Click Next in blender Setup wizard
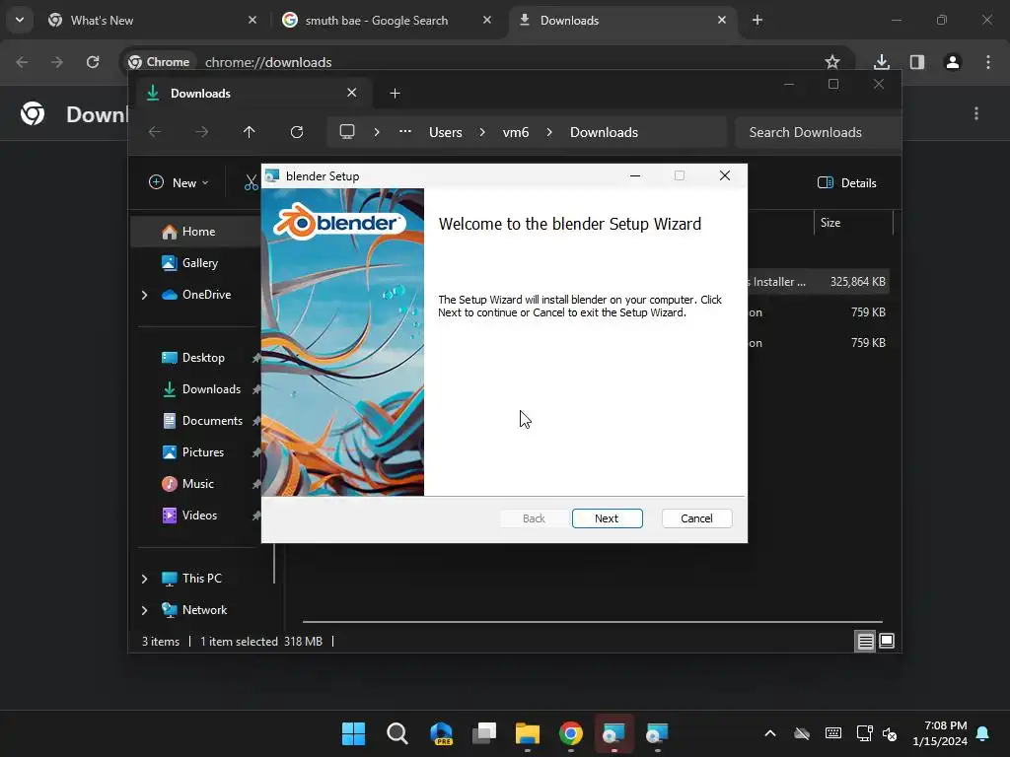Viewport: 1010px width, 757px height. pos(607,518)
